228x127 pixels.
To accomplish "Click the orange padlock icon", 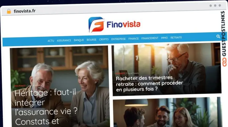I will coord(9,11).
